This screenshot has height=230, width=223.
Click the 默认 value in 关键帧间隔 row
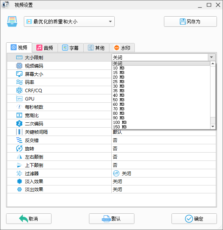[x=117, y=132]
